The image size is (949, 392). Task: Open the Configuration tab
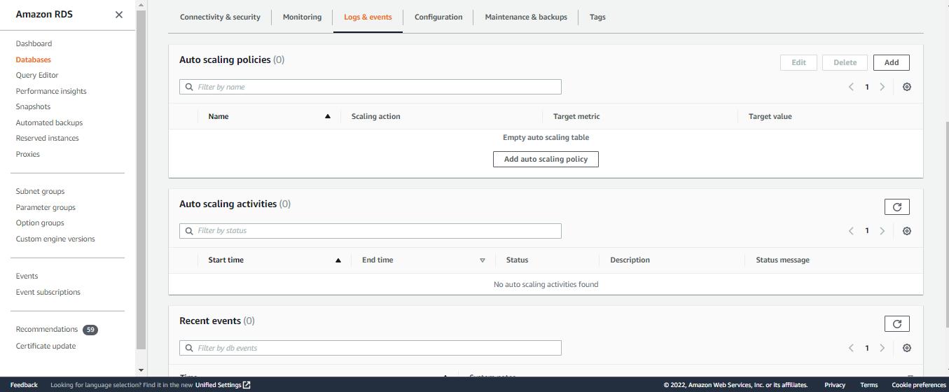click(438, 17)
